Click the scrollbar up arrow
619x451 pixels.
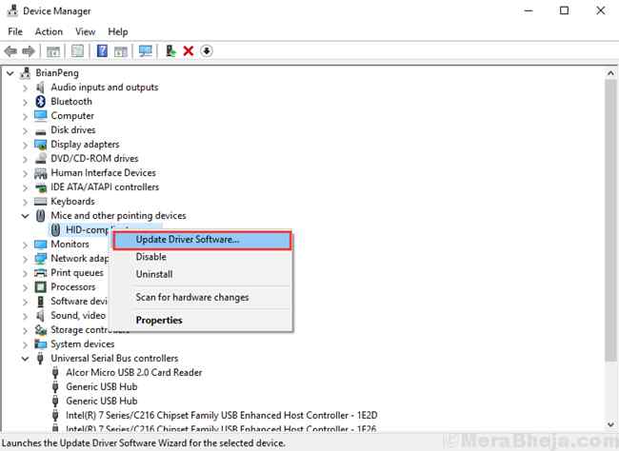coord(610,73)
